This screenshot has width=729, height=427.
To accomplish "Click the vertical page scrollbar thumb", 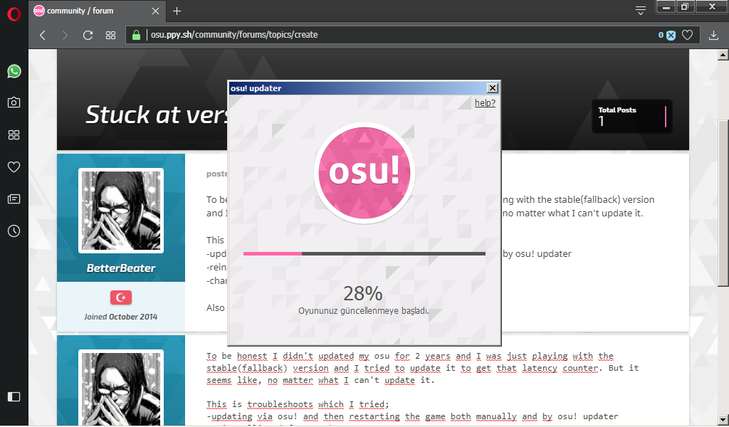I will (723, 203).
